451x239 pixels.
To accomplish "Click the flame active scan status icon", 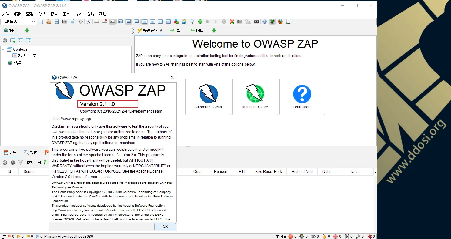I will point(324,237).
